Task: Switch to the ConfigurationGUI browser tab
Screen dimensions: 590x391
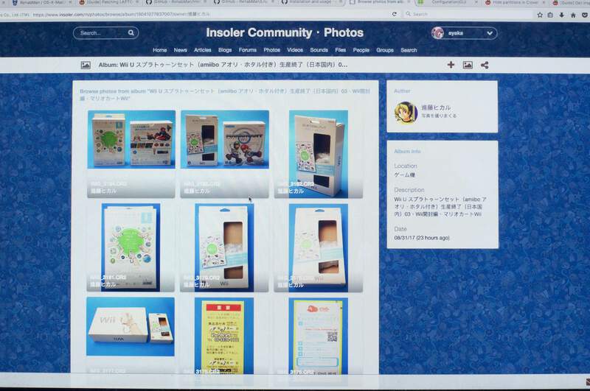Action: pos(448,2)
